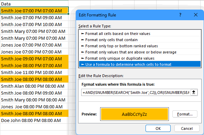Viewport: 204px width, 135px height.
Task: Select cell 'Smith Alan 08:00 PM 08:00 AM'
Action: 34,86
